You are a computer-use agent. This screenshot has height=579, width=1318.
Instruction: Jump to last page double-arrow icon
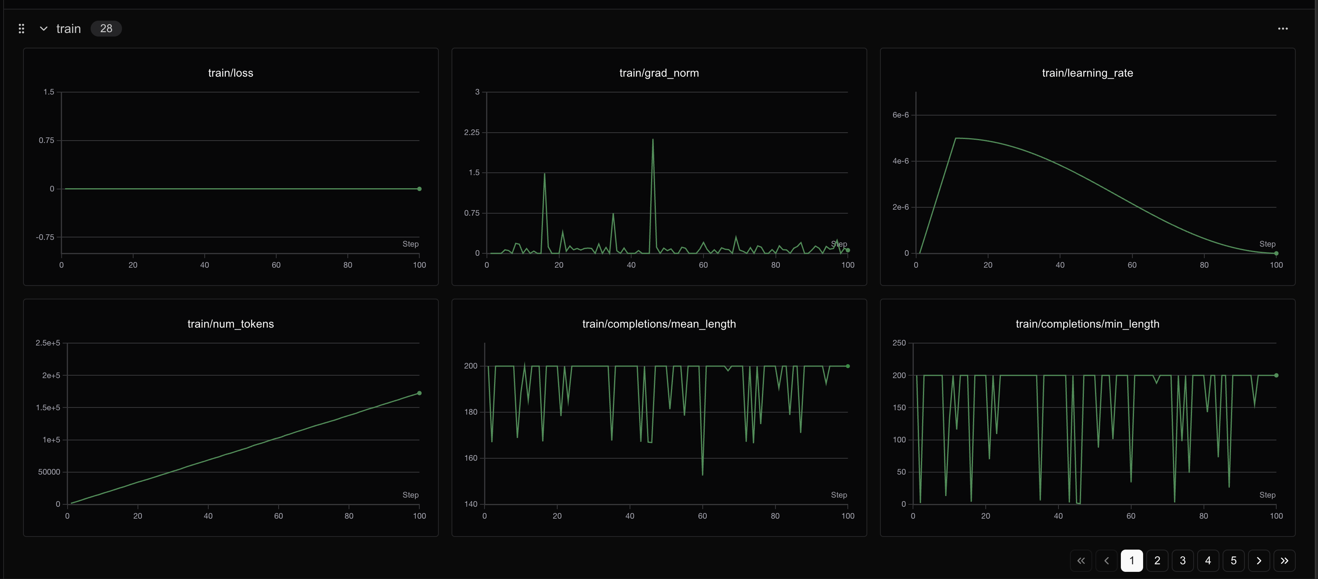click(x=1284, y=561)
